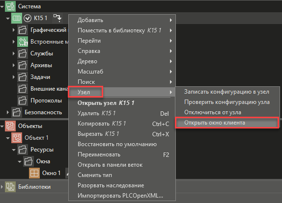Expand the Встроенные branch arrow

point(14,42)
